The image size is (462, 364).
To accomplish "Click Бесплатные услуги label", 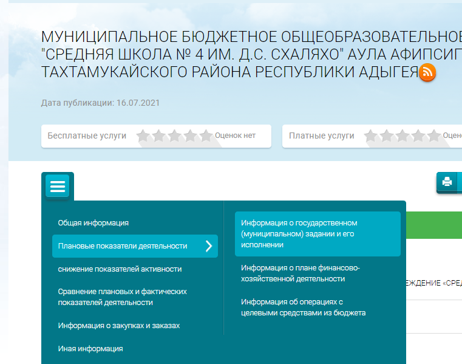I will pyautogui.click(x=87, y=136).
